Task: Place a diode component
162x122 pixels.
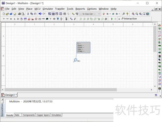Action: tap(11, 19)
